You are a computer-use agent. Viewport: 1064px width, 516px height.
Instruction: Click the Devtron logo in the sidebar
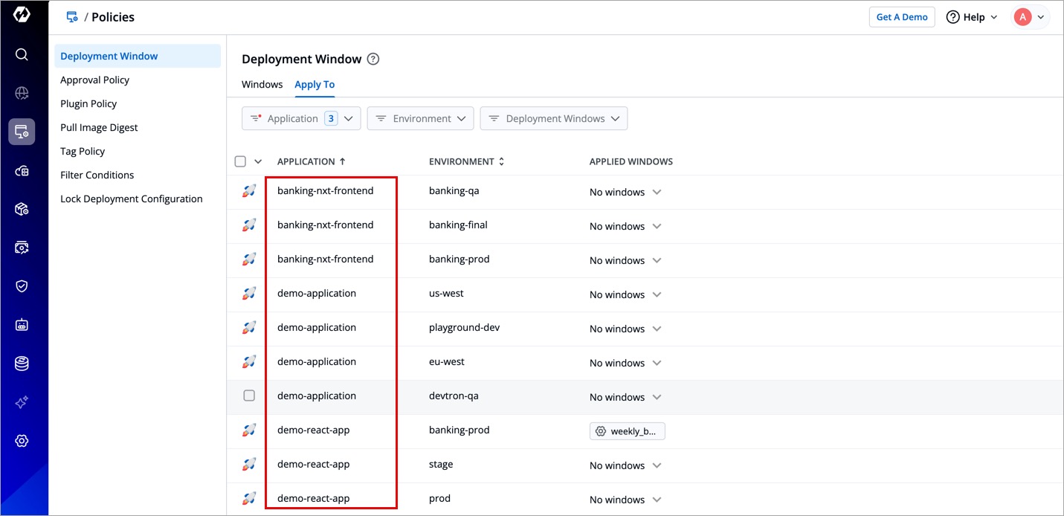[22, 16]
